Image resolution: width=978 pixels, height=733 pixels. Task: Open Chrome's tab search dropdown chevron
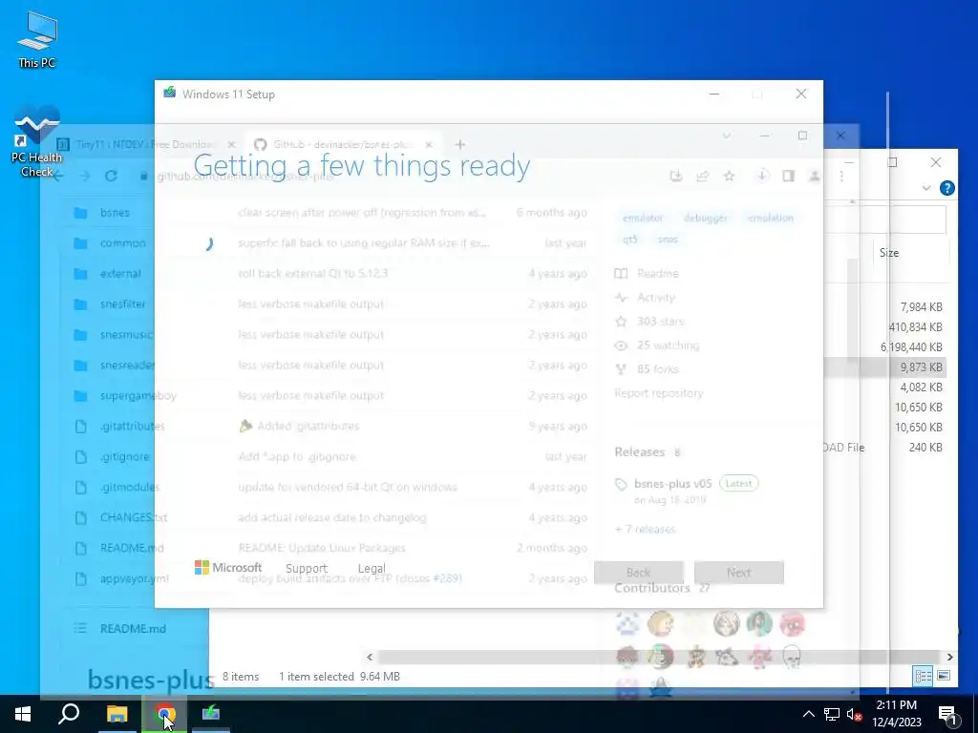(727, 136)
